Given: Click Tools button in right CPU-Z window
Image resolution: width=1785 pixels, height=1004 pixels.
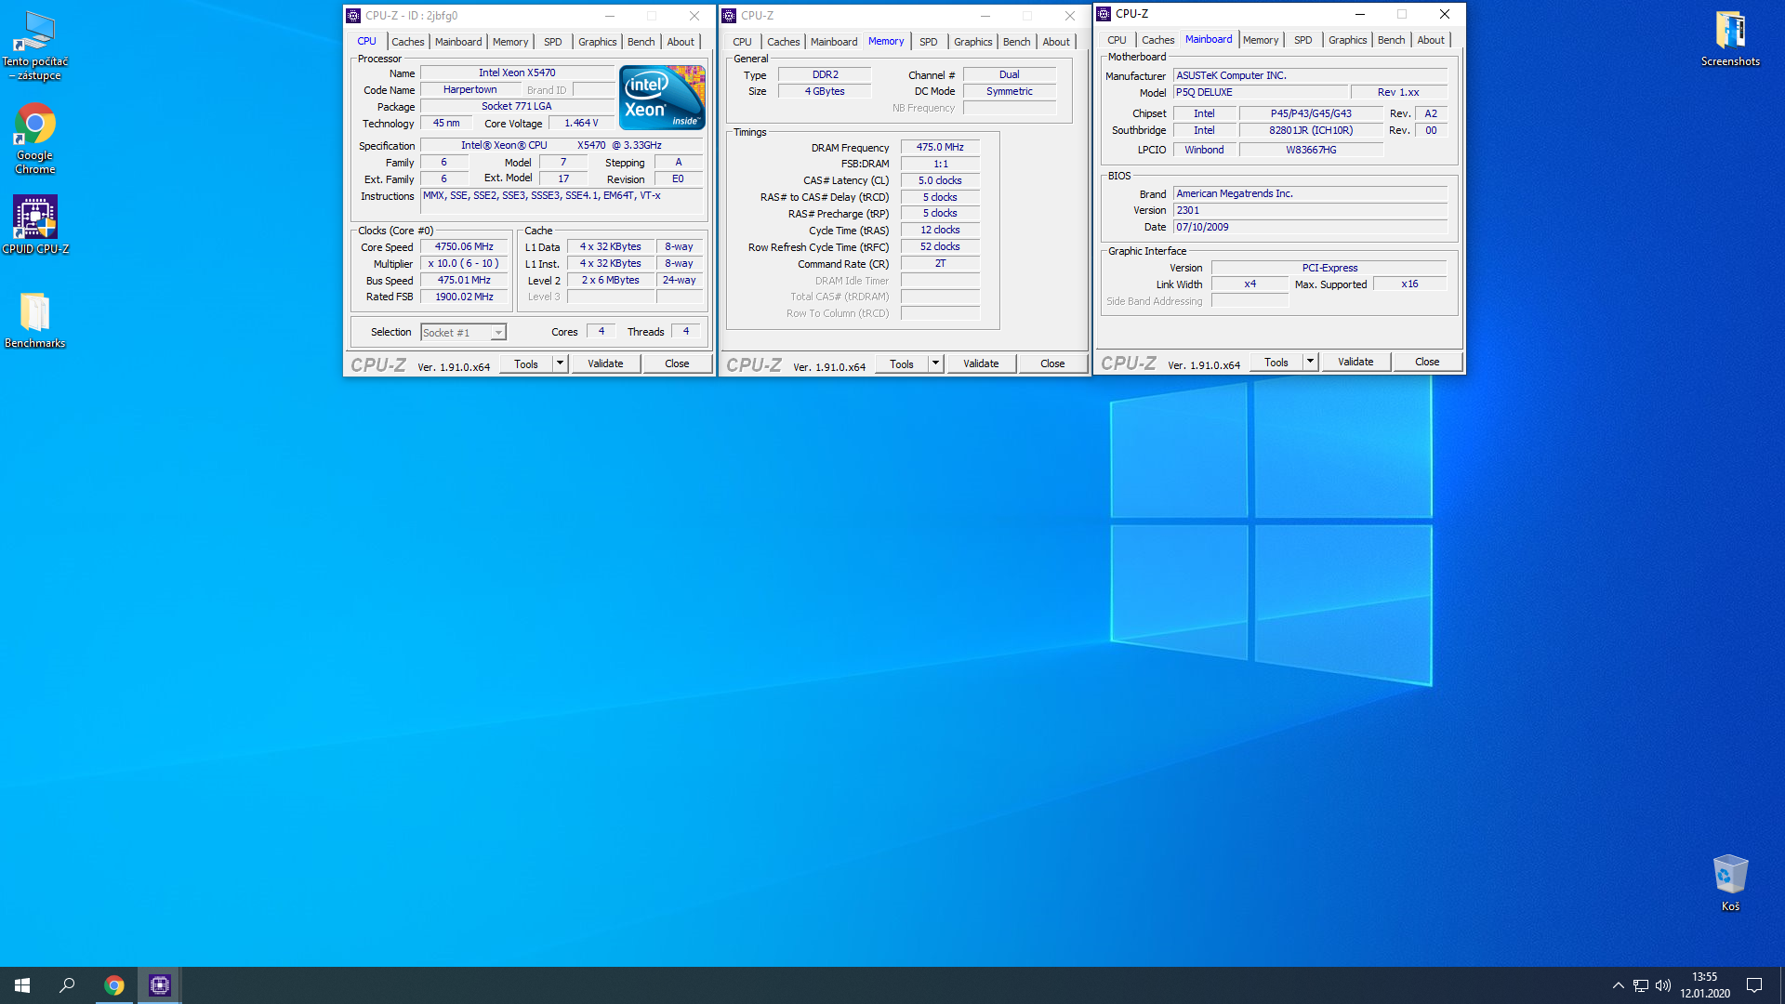Looking at the screenshot, I should [1276, 362].
